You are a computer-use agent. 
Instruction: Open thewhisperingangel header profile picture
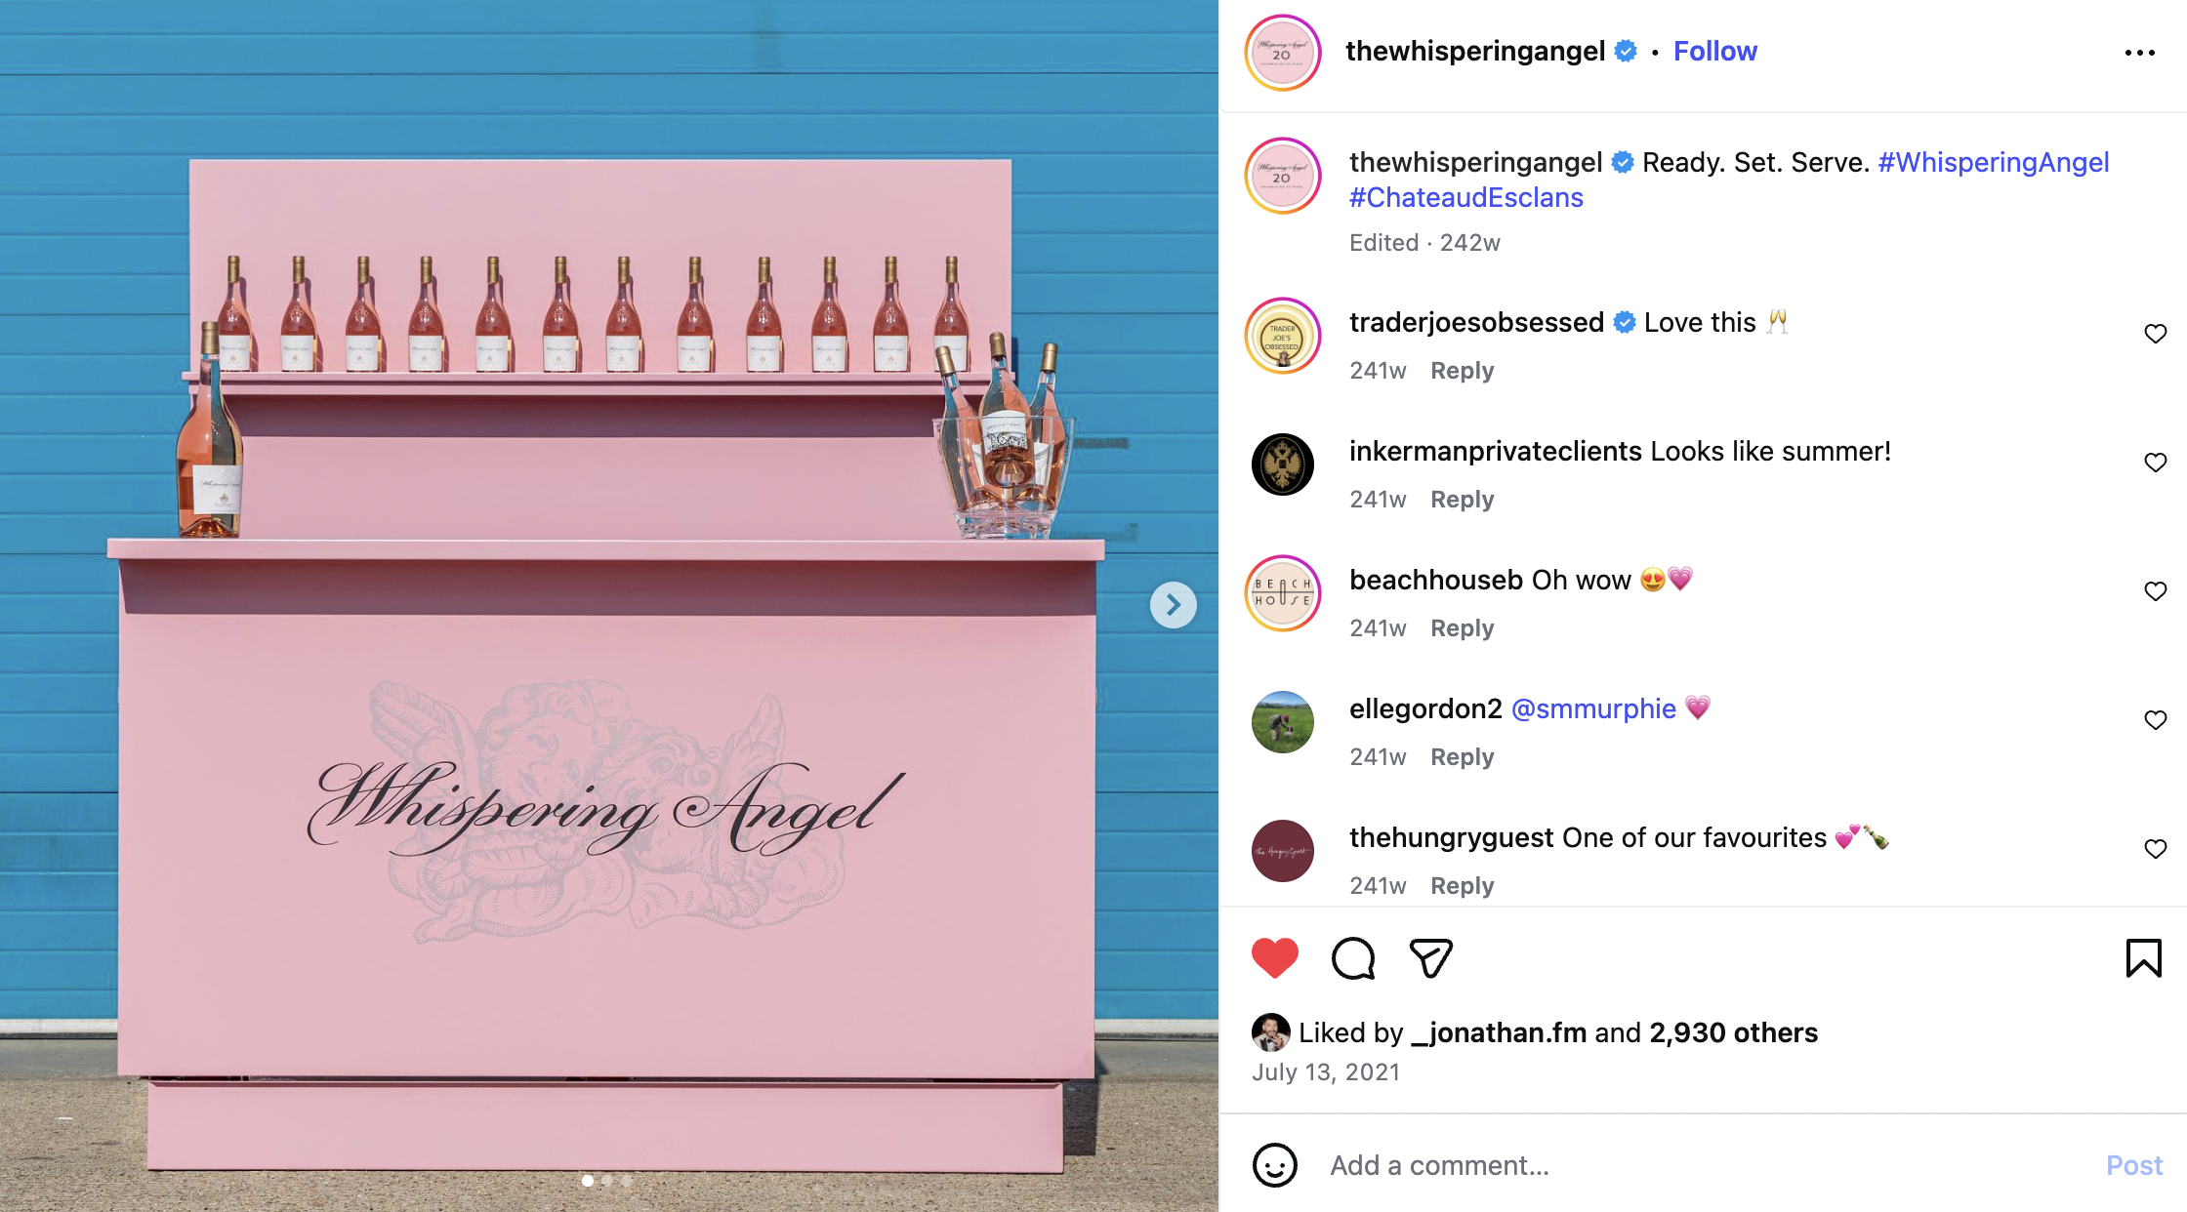pyautogui.click(x=1283, y=53)
